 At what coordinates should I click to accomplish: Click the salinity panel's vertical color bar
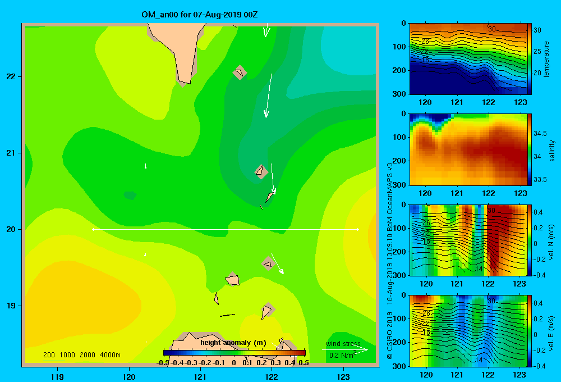coord(530,149)
